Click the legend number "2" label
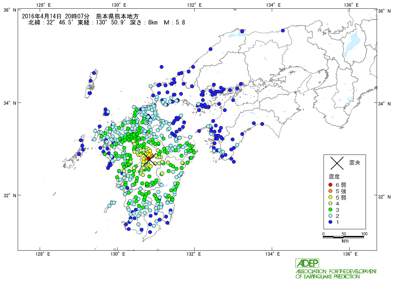The width and height of the screenshot is (393, 282). (337, 216)
